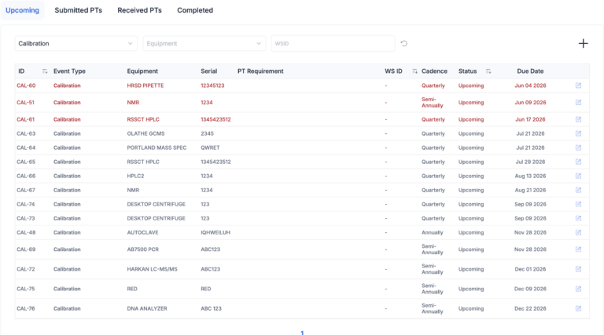Screen dimensions: 604x335
Task: Click the Event Type column header
Action: pyautogui.click(x=69, y=71)
